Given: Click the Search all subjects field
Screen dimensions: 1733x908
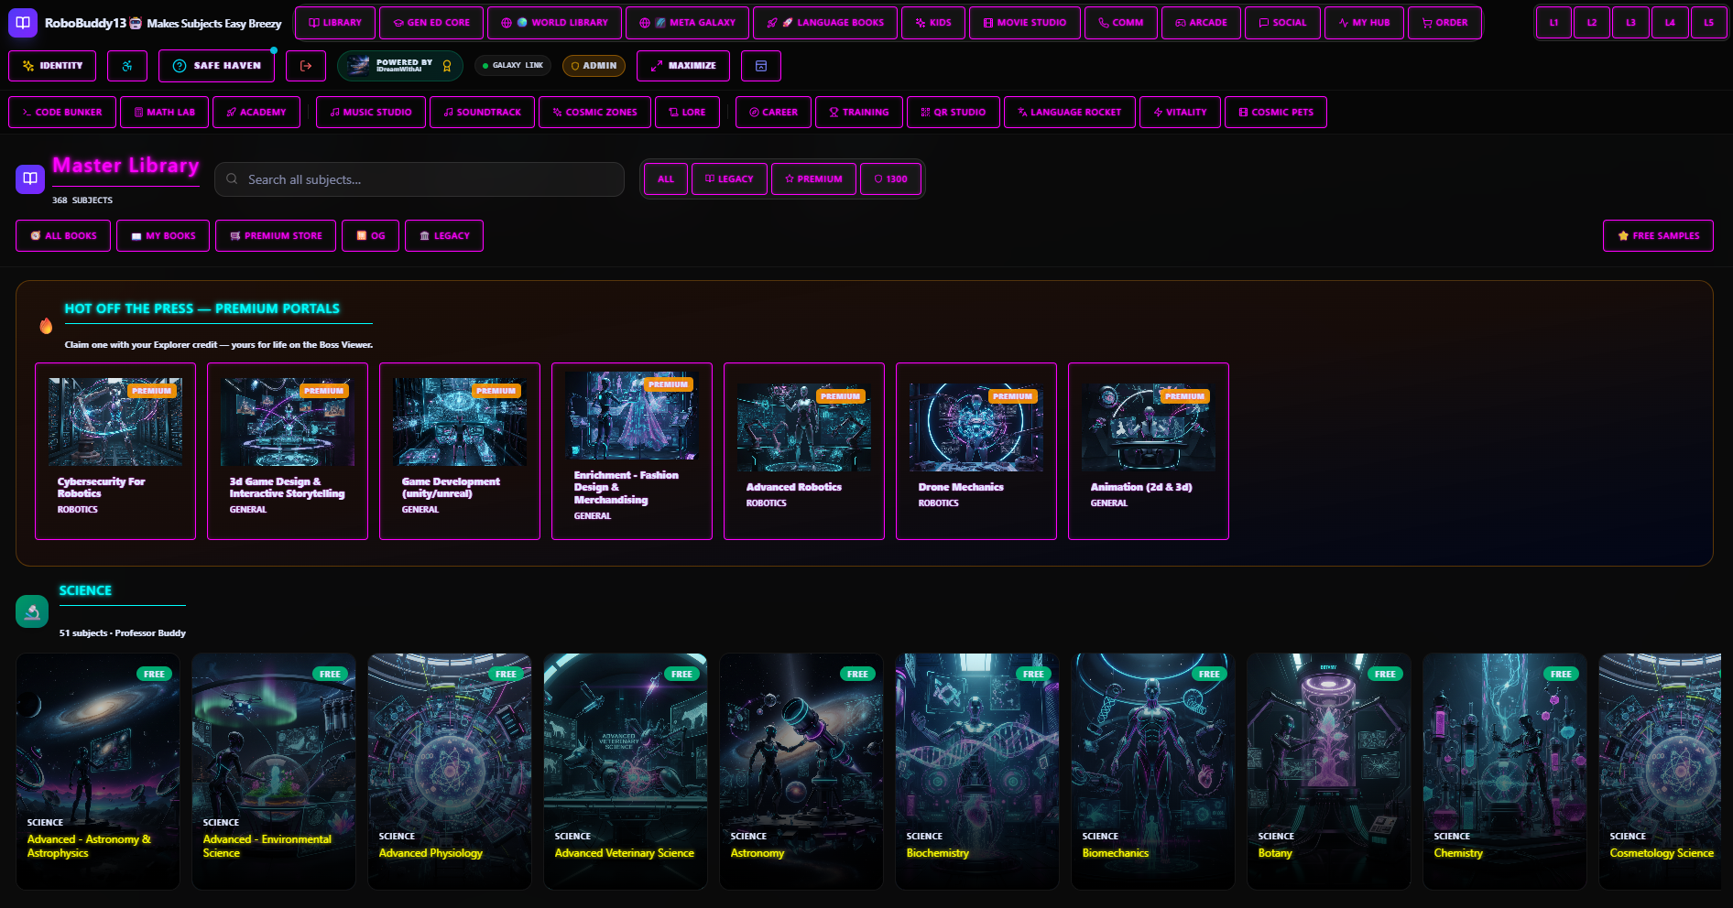Looking at the screenshot, I should (420, 179).
